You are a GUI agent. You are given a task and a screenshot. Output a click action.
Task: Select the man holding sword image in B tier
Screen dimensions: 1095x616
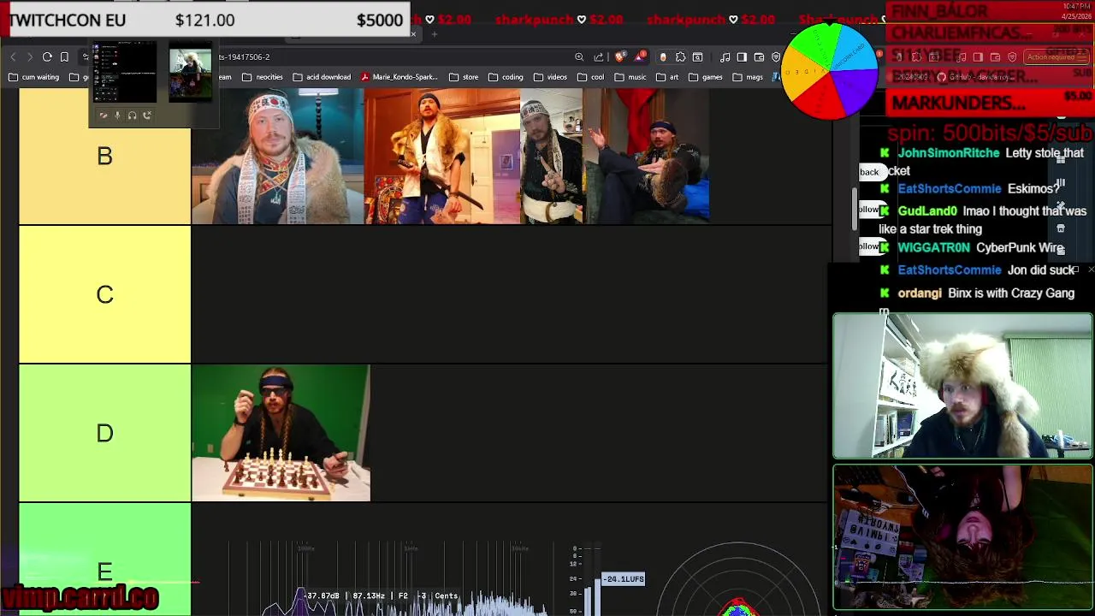[441, 156]
